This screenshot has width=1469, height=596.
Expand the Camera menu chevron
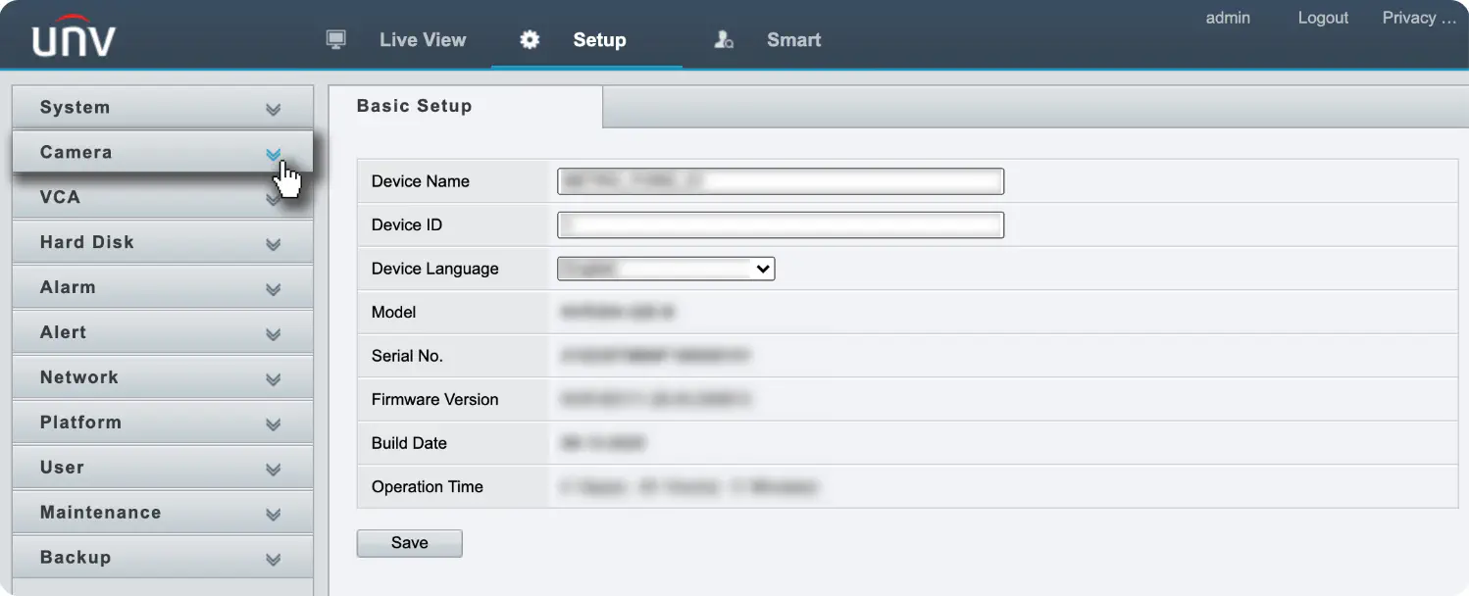click(x=274, y=154)
